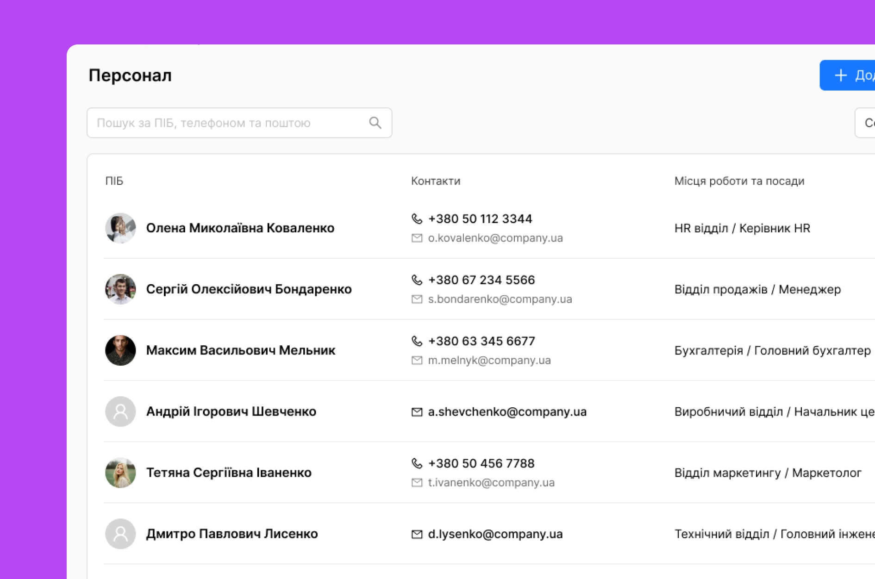This screenshot has width=875, height=579.
Task: Open Олена Коваленко's avatar photo
Action: point(120,228)
